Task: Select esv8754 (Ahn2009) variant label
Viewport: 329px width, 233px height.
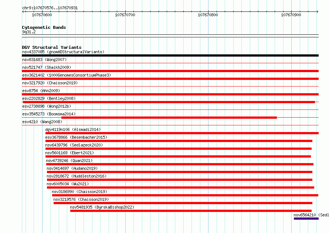Action: pos(41,91)
